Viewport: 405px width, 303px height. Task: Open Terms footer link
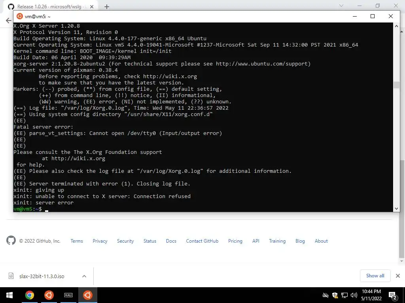pyautogui.click(x=77, y=241)
